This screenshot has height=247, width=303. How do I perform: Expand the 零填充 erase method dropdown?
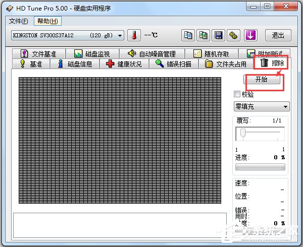261,106
